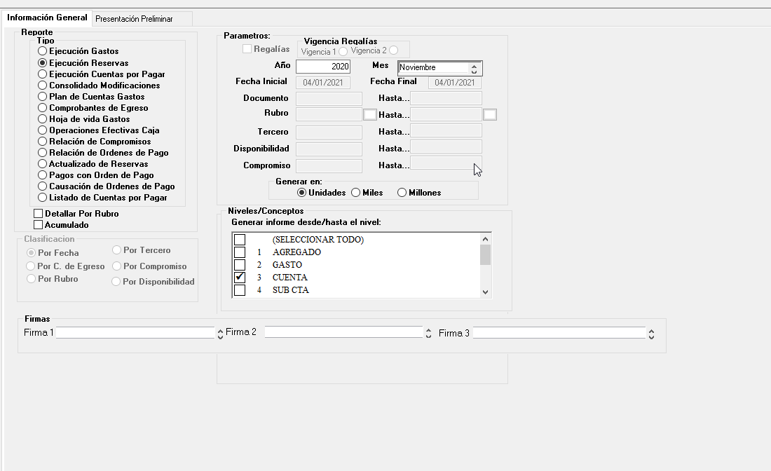
Task: Check the AGREGADO level box
Action: click(x=240, y=252)
